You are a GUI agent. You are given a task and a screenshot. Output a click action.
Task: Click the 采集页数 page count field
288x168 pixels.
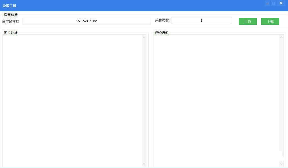202,20
